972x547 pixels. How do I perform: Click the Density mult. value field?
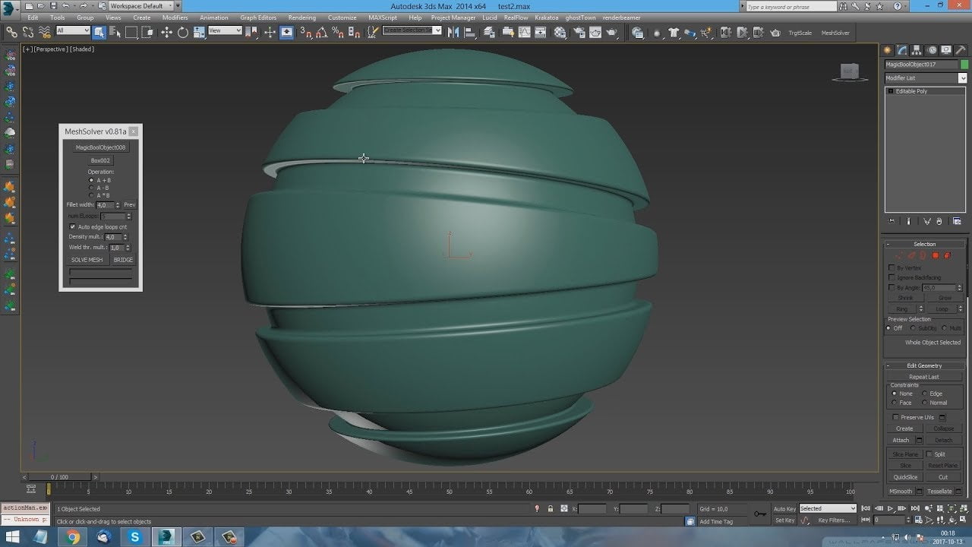pos(112,237)
